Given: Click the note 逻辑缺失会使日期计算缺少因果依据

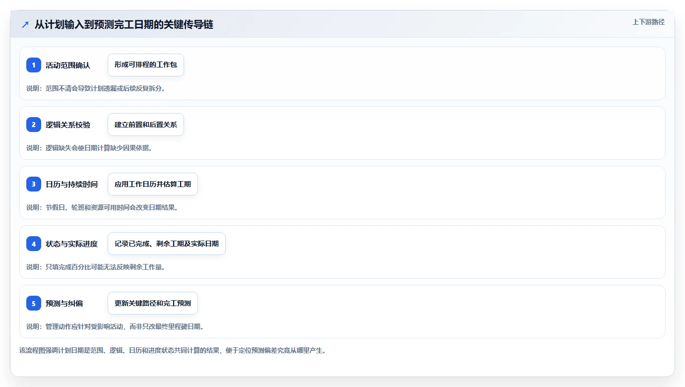Looking at the screenshot, I should 89,148.
